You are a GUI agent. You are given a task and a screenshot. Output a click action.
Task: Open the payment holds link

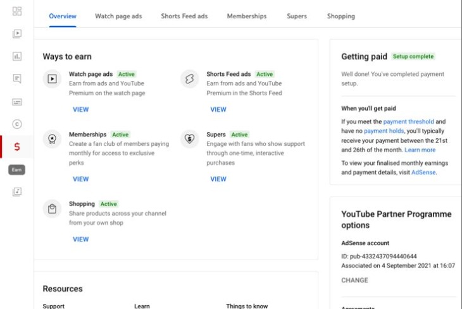coord(384,131)
